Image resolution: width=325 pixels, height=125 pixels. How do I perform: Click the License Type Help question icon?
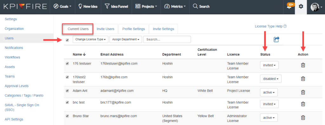point(285,26)
